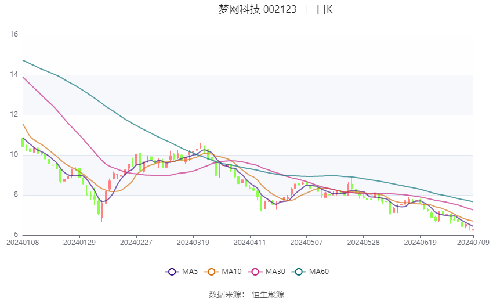
Task: Toggle the MA5 legend marker
Action: pyautogui.click(x=172, y=272)
